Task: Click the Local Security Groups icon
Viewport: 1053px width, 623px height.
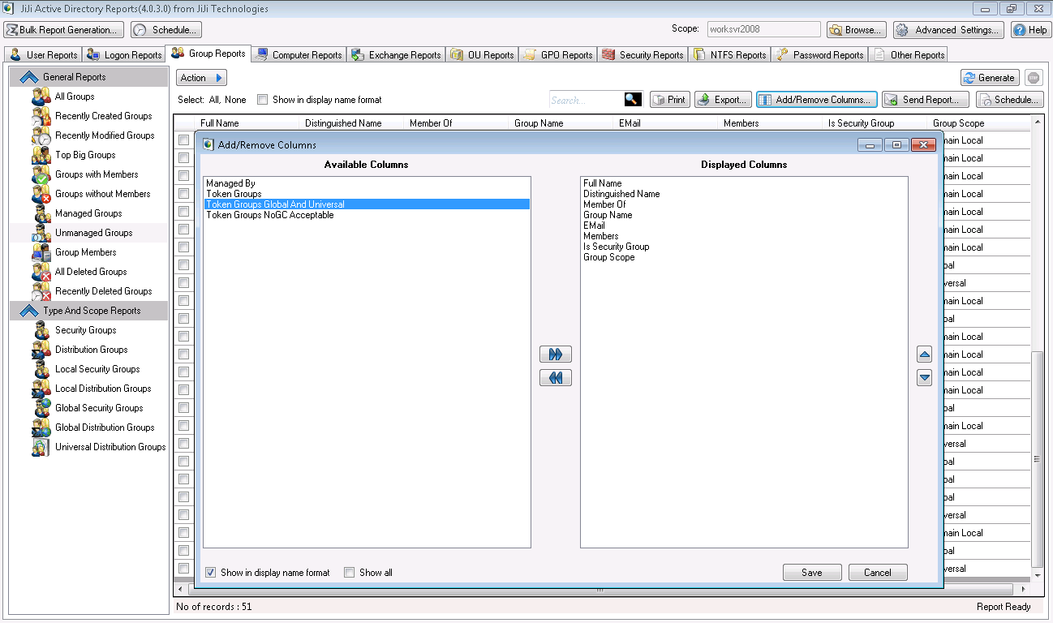Action: [41, 369]
